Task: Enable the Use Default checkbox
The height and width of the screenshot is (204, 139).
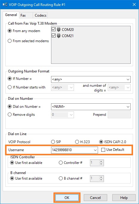Action: 103,150
